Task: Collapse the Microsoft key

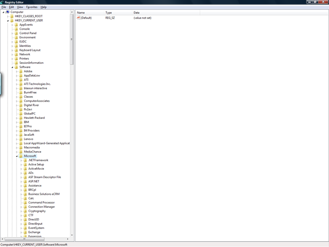Action: pyautogui.click(x=16, y=156)
